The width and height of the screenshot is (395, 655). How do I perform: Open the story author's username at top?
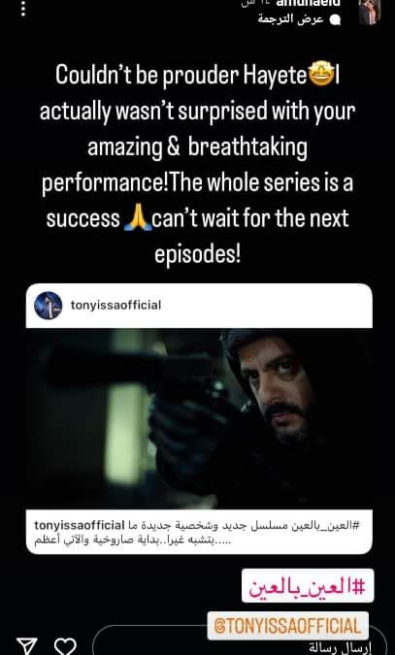303,3
